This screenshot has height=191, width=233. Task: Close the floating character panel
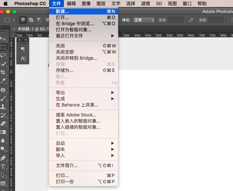point(19,40)
